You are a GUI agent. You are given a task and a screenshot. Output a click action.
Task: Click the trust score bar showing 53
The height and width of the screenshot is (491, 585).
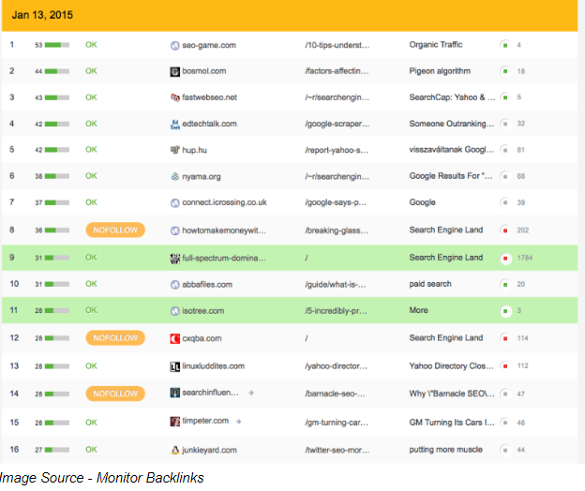[x=56, y=45]
